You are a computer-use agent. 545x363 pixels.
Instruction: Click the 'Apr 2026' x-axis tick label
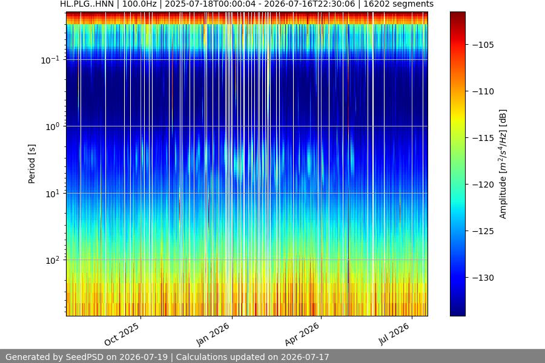(x=302, y=334)
